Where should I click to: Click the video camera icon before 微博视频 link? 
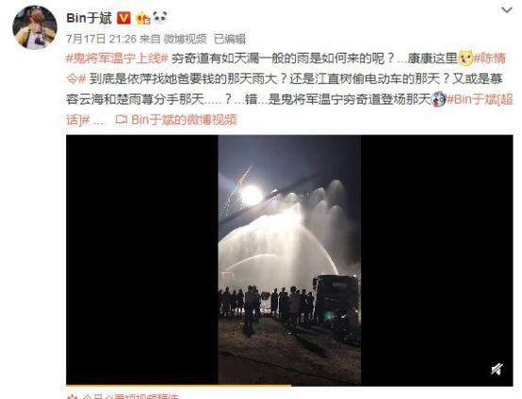pyautogui.click(x=122, y=120)
